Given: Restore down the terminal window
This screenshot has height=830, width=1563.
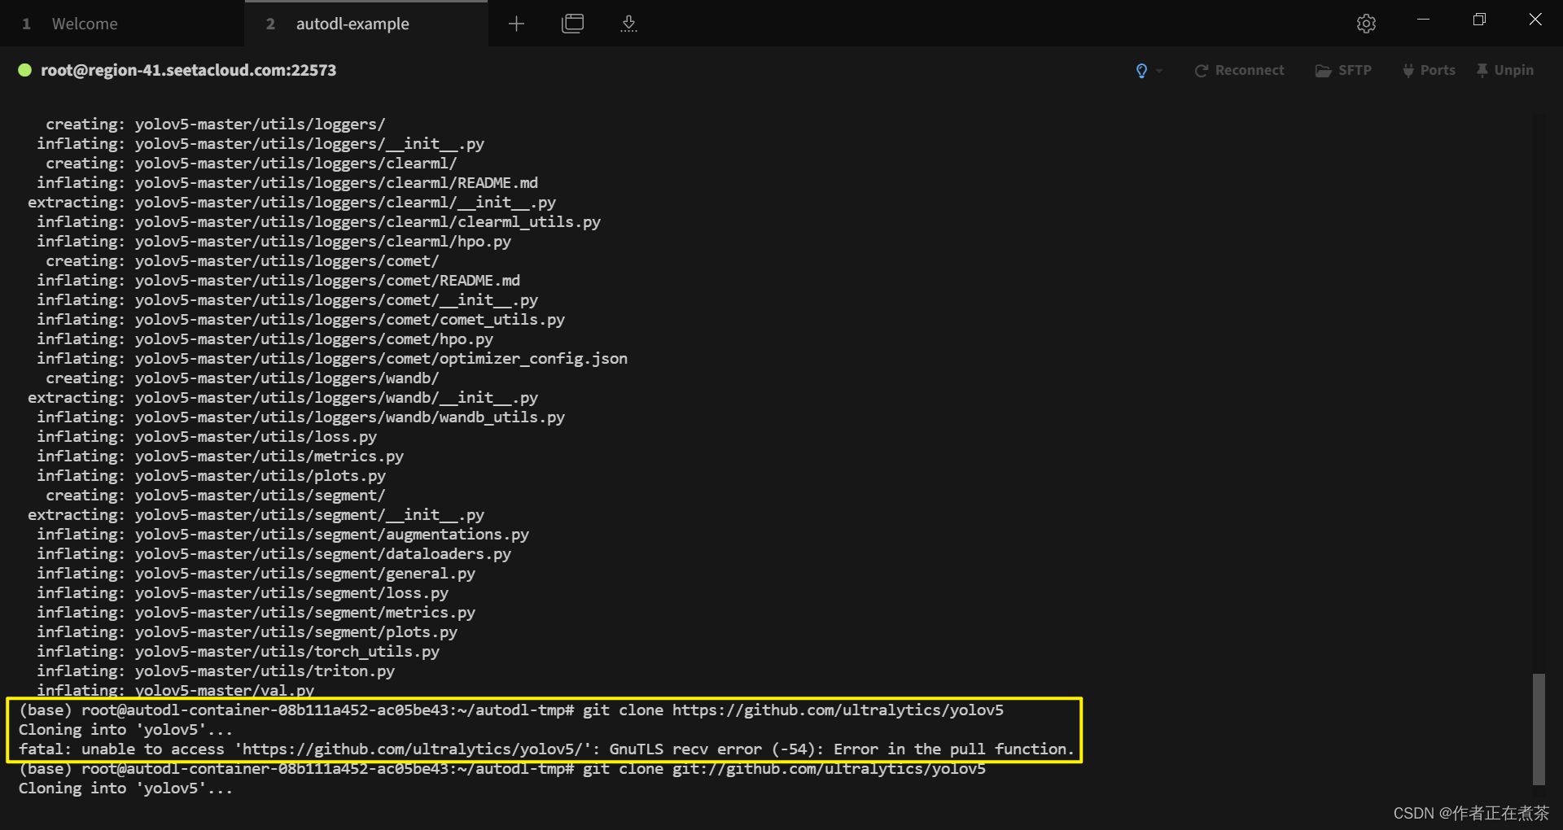Looking at the screenshot, I should (x=1479, y=20).
